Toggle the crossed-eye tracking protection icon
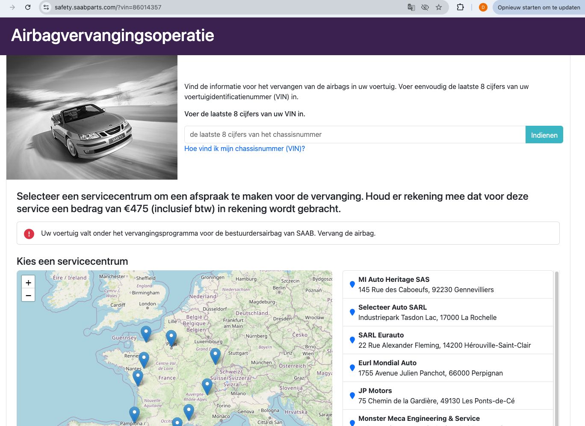The width and height of the screenshot is (585, 426). (x=425, y=7)
